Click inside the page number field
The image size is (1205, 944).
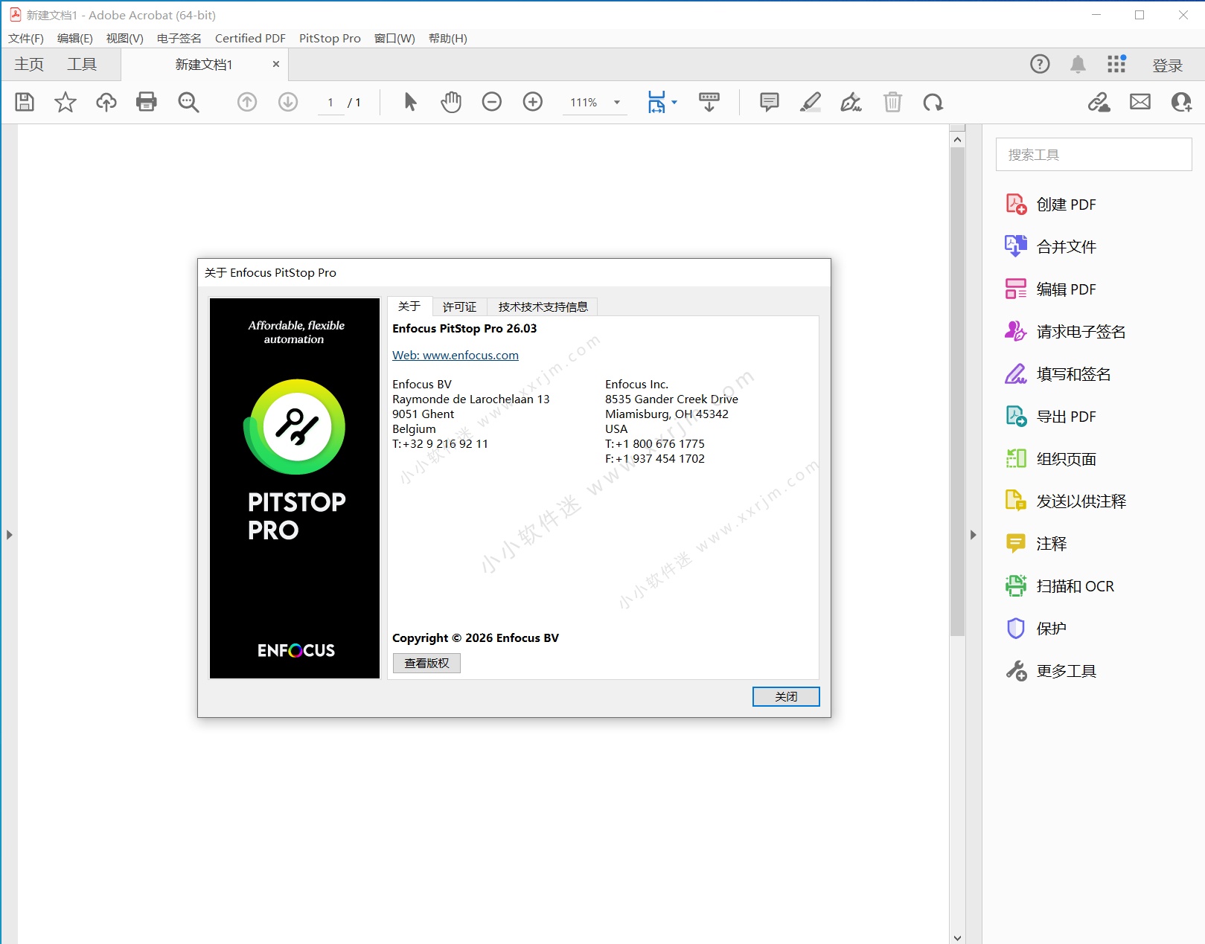(x=330, y=102)
